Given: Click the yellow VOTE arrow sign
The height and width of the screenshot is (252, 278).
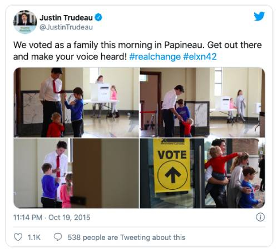Looking at the screenshot, I should point(172,165).
